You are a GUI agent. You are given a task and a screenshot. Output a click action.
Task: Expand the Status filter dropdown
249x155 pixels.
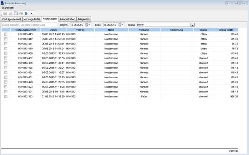(192, 25)
